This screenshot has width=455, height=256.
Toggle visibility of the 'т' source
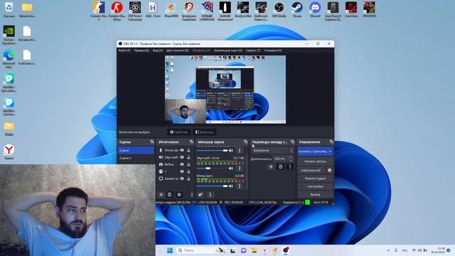(x=182, y=171)
